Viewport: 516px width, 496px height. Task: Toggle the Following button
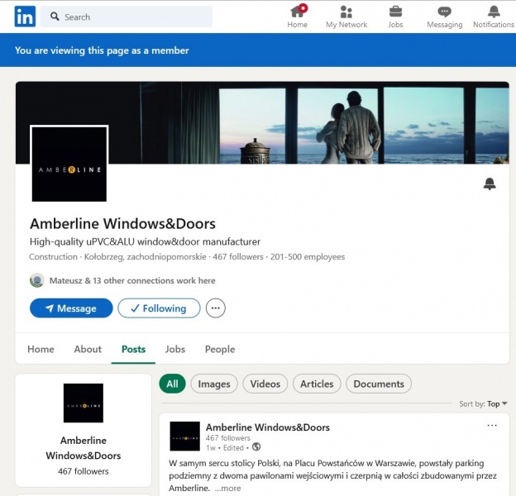(x=159, y=308)
